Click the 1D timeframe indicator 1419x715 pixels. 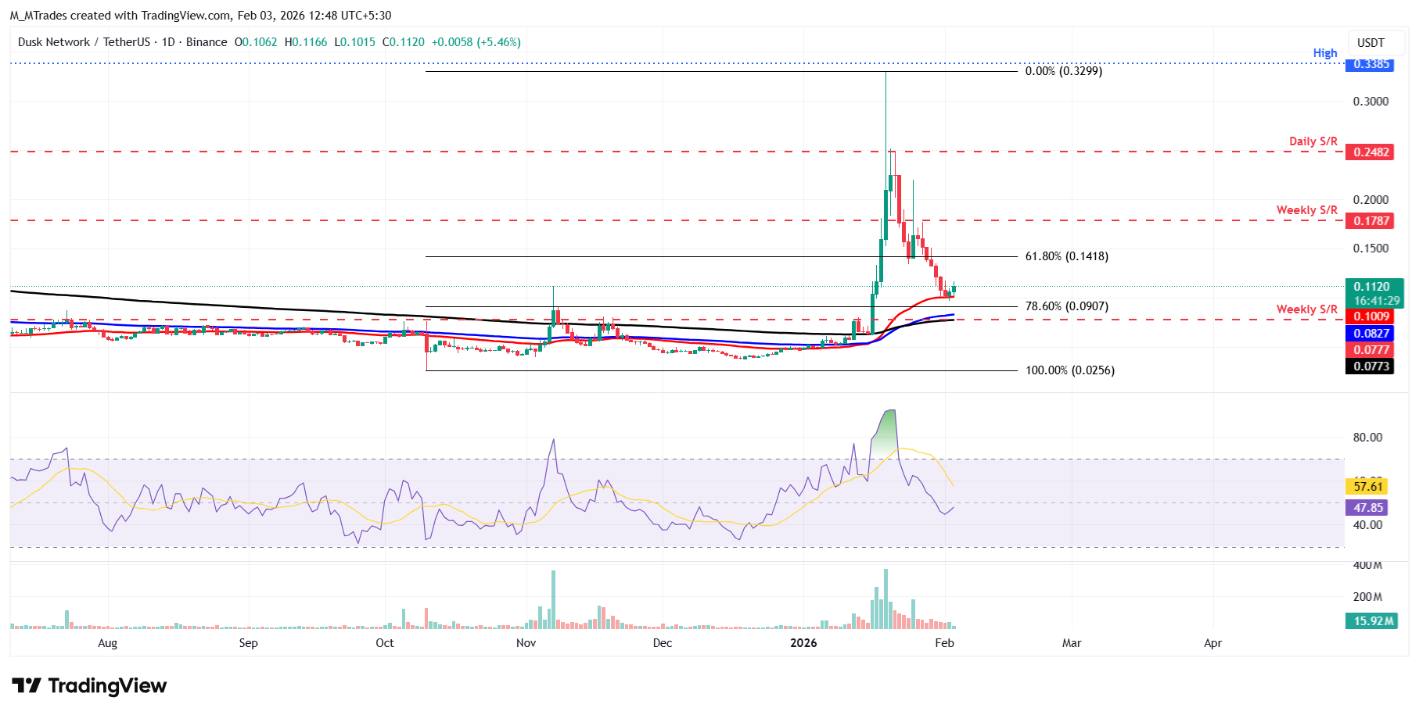pyautogui.click(x=169, y=42)
